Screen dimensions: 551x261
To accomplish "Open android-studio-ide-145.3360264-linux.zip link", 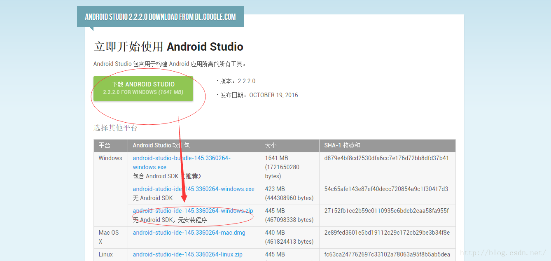I will click(188, 254).
